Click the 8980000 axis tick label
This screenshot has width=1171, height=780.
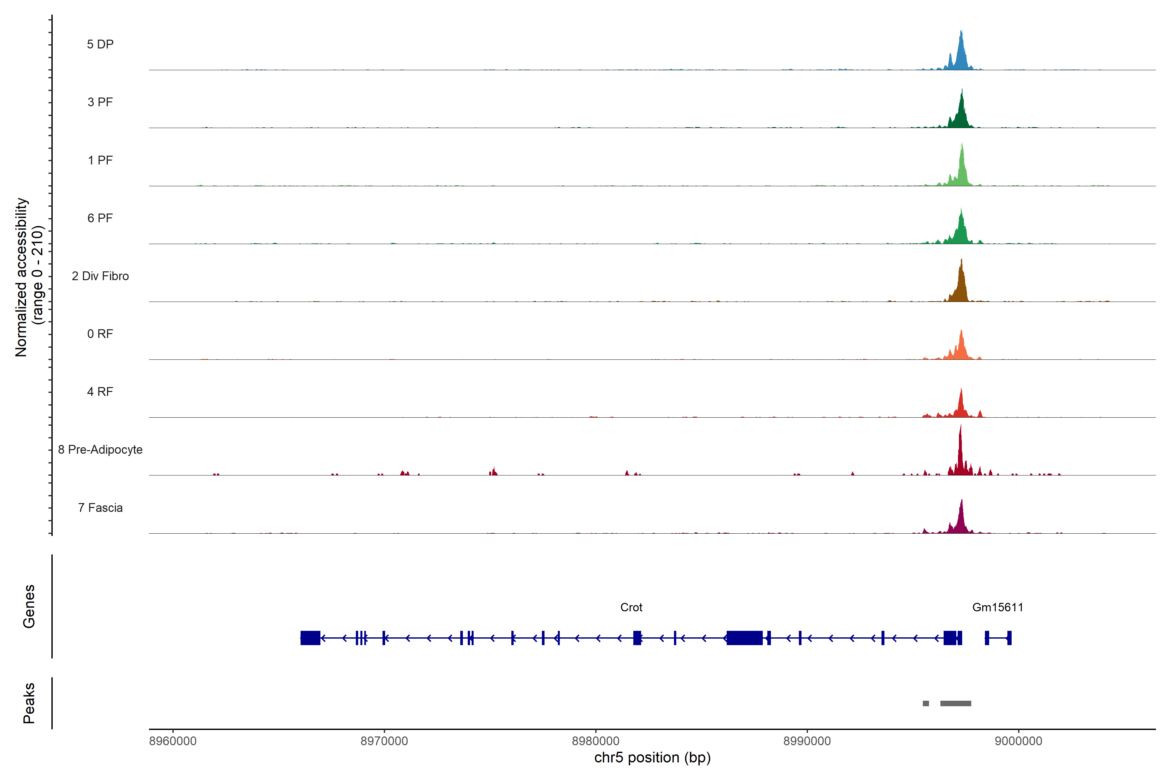point(596,741)
